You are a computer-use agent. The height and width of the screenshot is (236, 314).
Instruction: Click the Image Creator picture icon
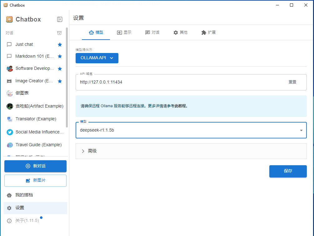(9, 81)
